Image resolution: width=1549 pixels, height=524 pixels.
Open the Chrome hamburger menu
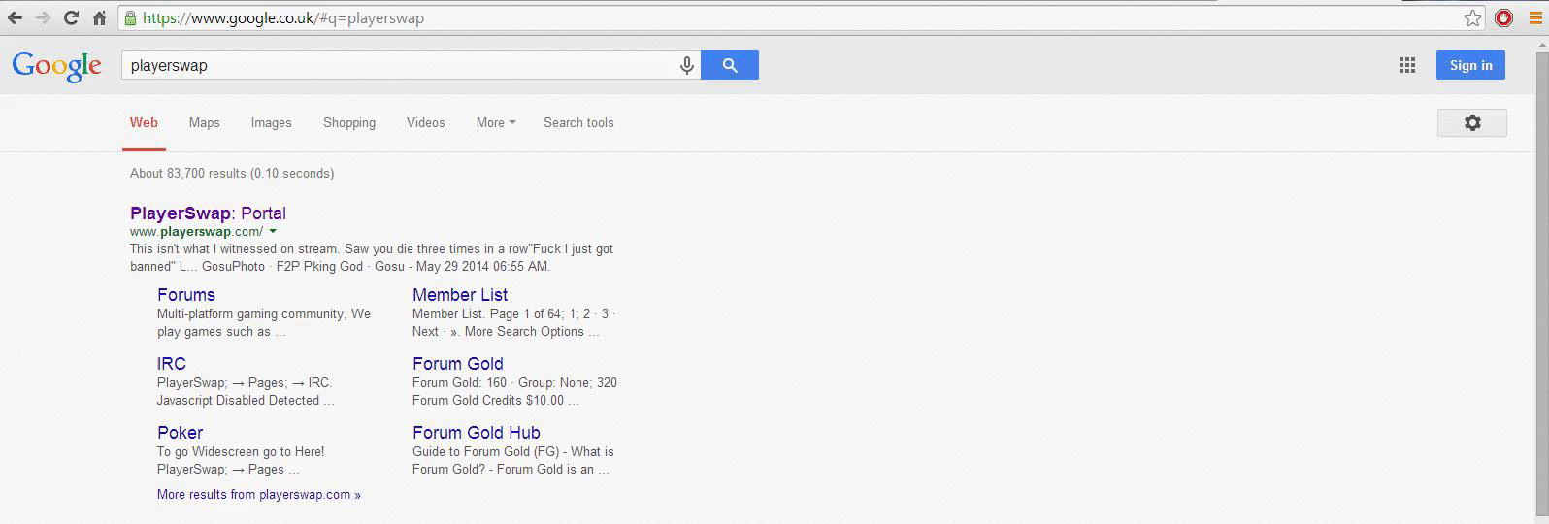pos(1535,17)
